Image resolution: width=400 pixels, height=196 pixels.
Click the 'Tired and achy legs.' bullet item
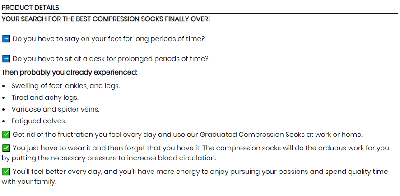[x=45, y=98]
